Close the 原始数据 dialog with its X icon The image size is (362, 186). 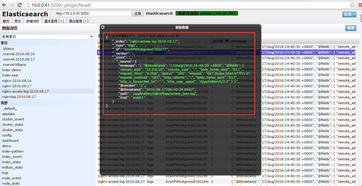pos(103,27)
